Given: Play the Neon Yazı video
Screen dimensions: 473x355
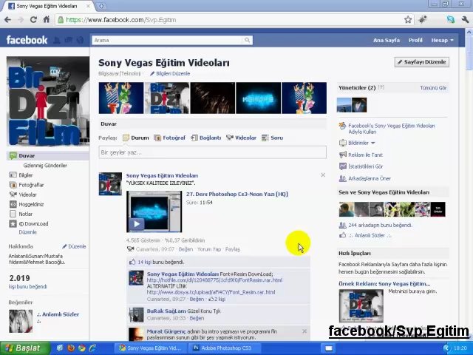Looking at the screenshot, I should (137, 224).
